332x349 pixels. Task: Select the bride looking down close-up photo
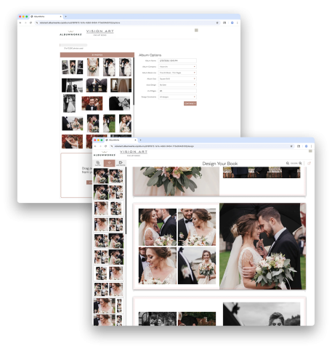pos(158,265)
